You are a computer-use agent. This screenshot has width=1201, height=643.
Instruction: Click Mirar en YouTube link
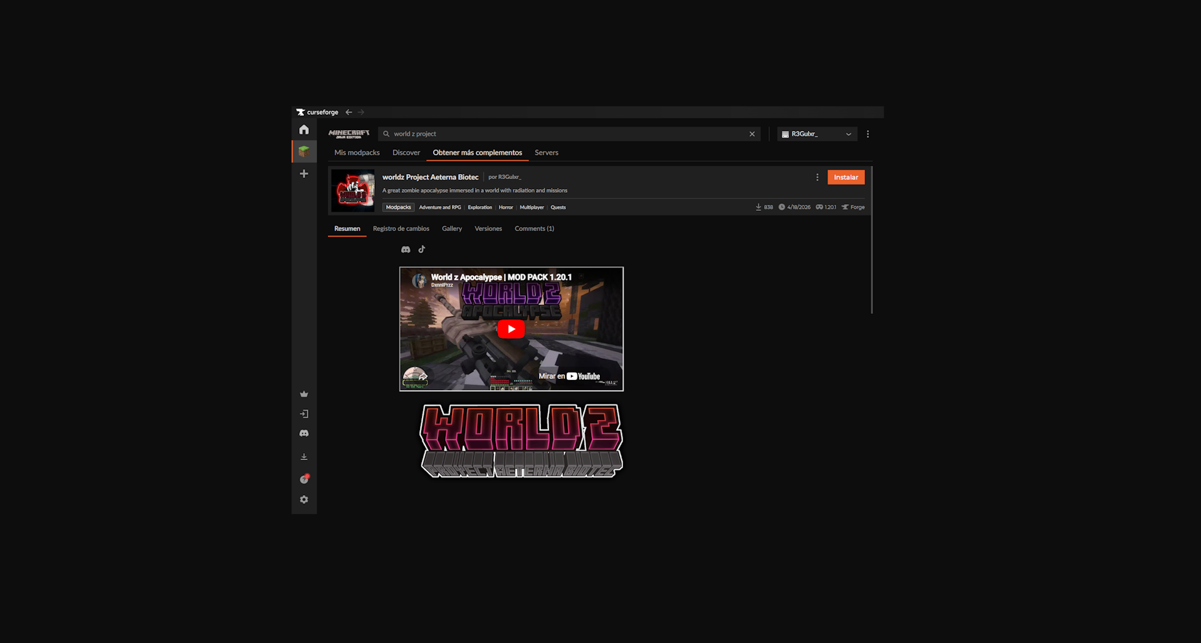coord(569,376)
